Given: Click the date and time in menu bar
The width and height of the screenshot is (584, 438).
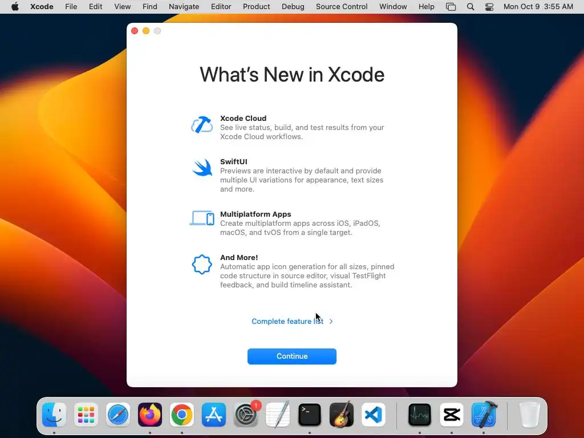Looking at the screenshot, I should click(538, 7).
